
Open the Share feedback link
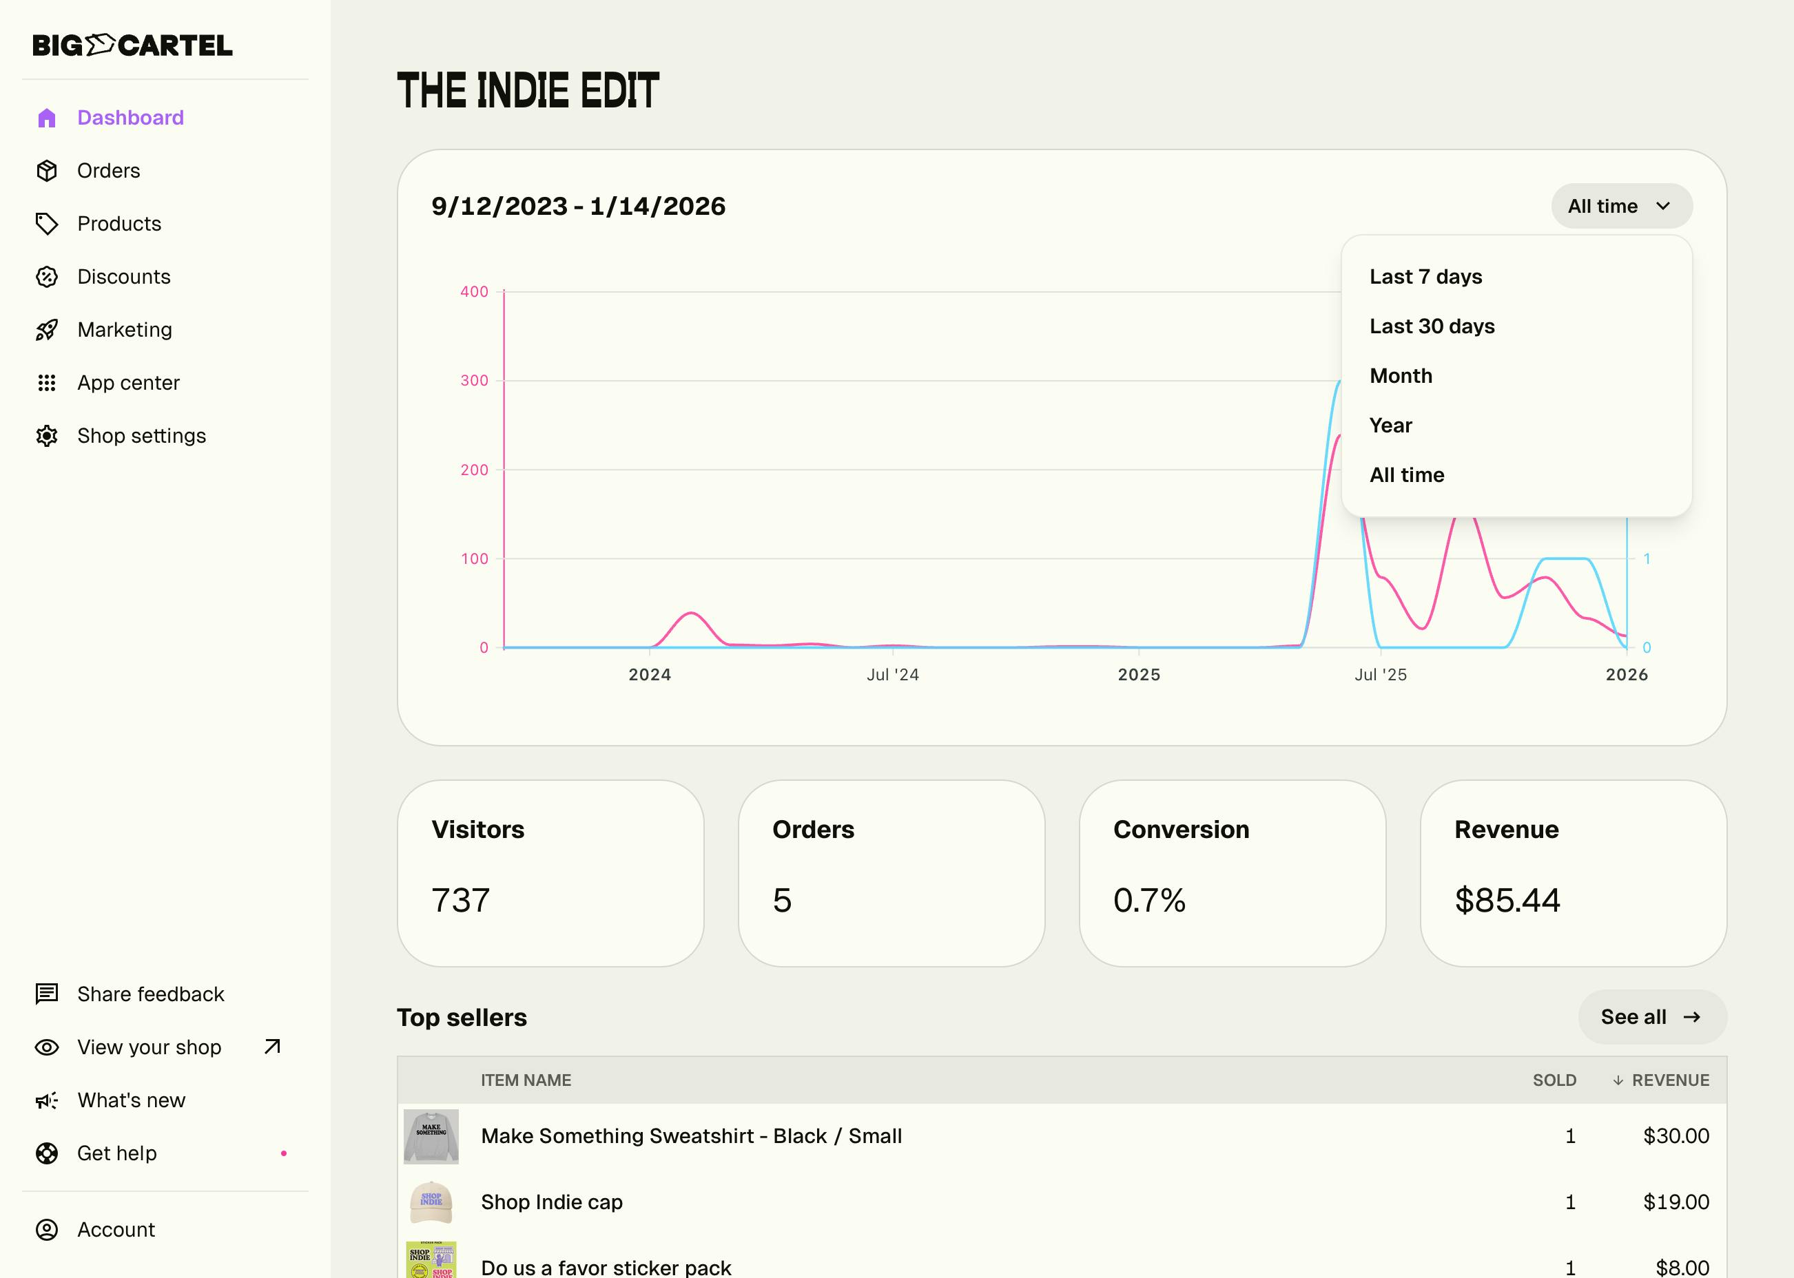tap(149, 995)
